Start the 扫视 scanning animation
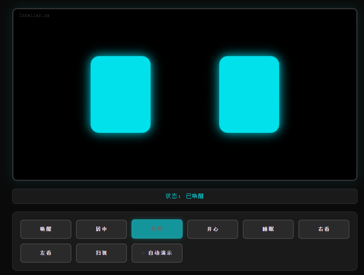Screen dimensions: 364x275 (x=101, y=253)
